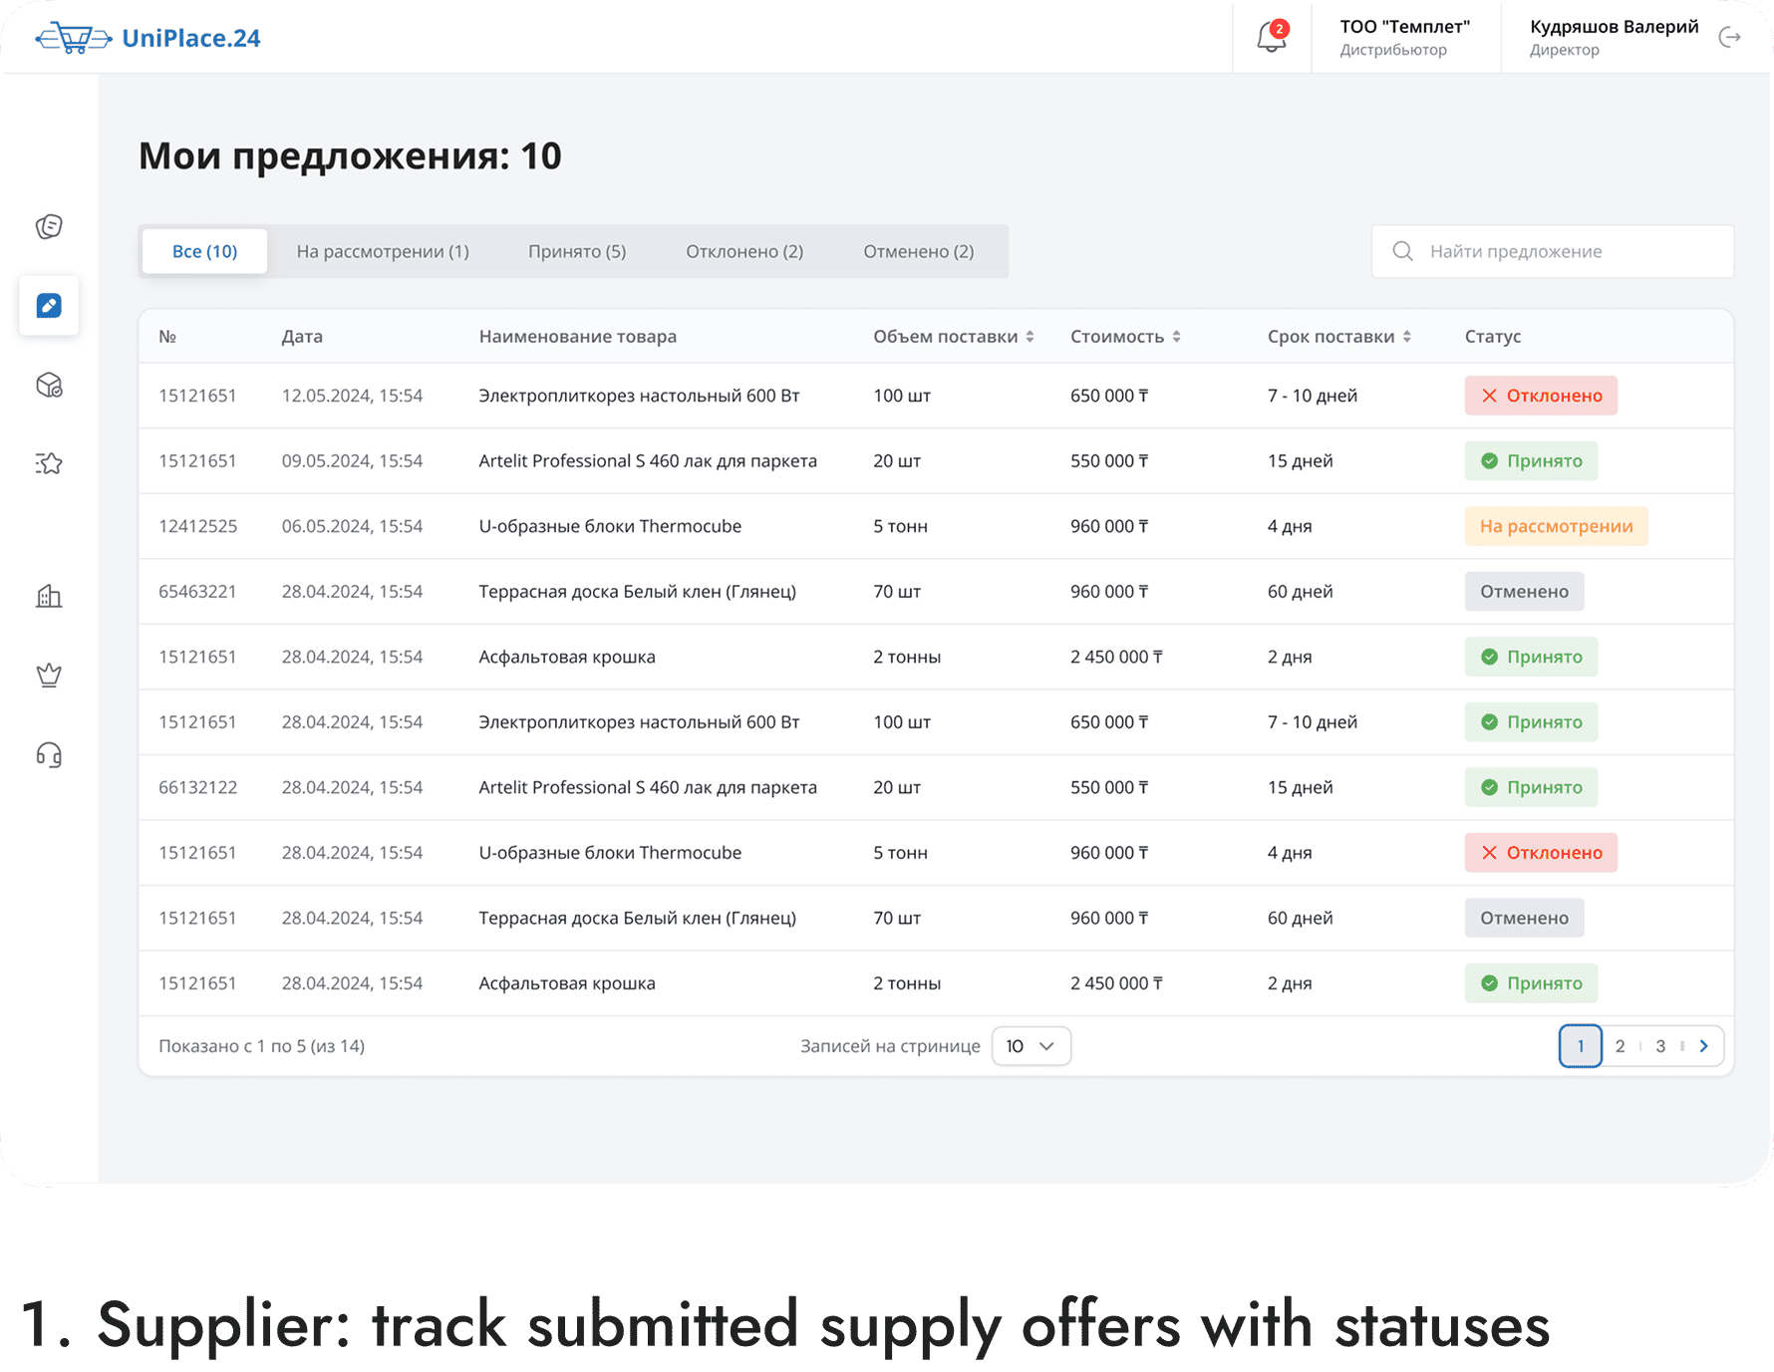This screenshot has height=1372, width=1774.
Task: Expand the records per page dropdown
Action: (x=1032, y=1046)
